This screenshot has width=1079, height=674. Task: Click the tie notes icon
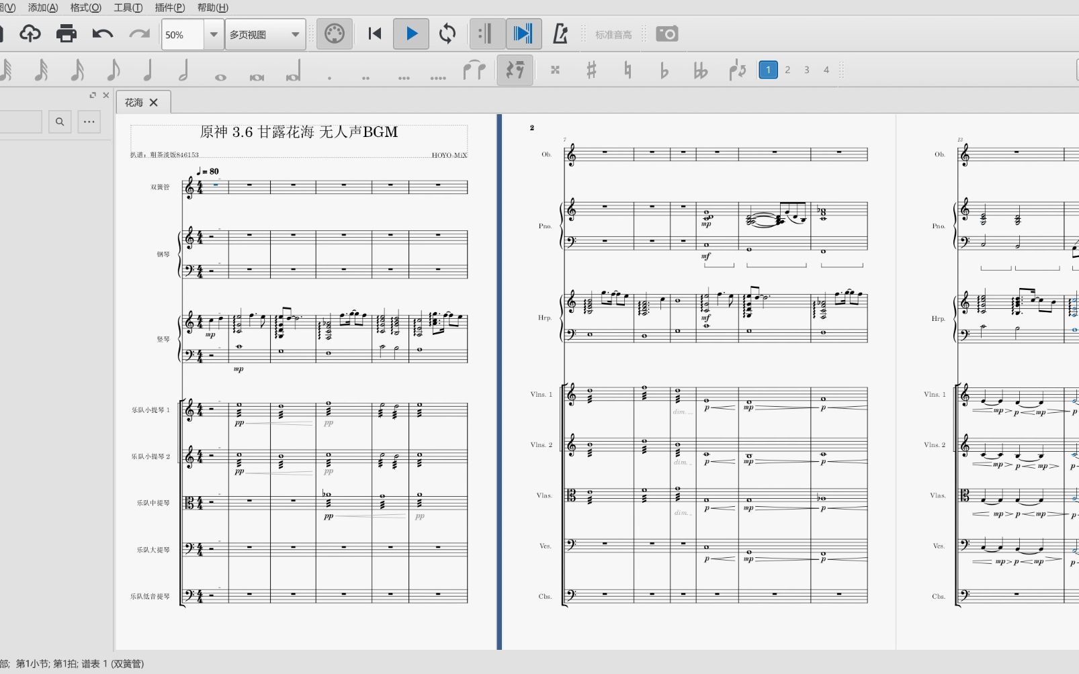pyautogui.click(x=474, y=70)
